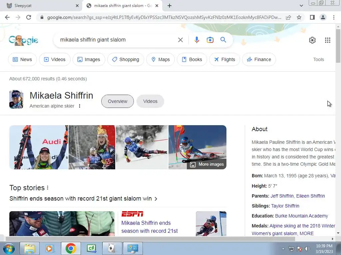
Task: Click the Google doodle logo
Action: (23, 40)
